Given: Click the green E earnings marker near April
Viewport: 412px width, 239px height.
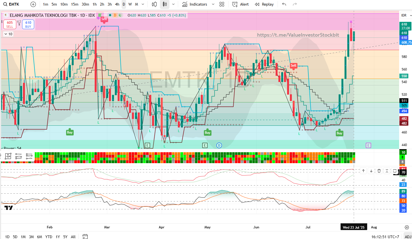Looking at the screenshot, I should point(148,145).
